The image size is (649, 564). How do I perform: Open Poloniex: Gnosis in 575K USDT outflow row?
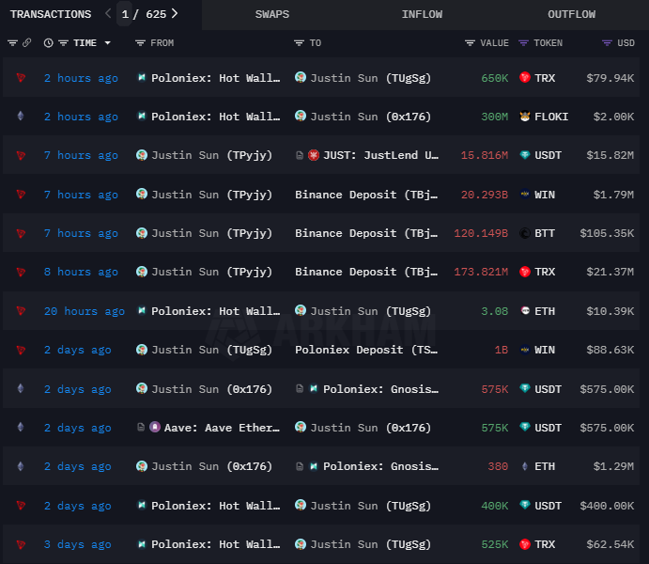click(x=380, y=389)
